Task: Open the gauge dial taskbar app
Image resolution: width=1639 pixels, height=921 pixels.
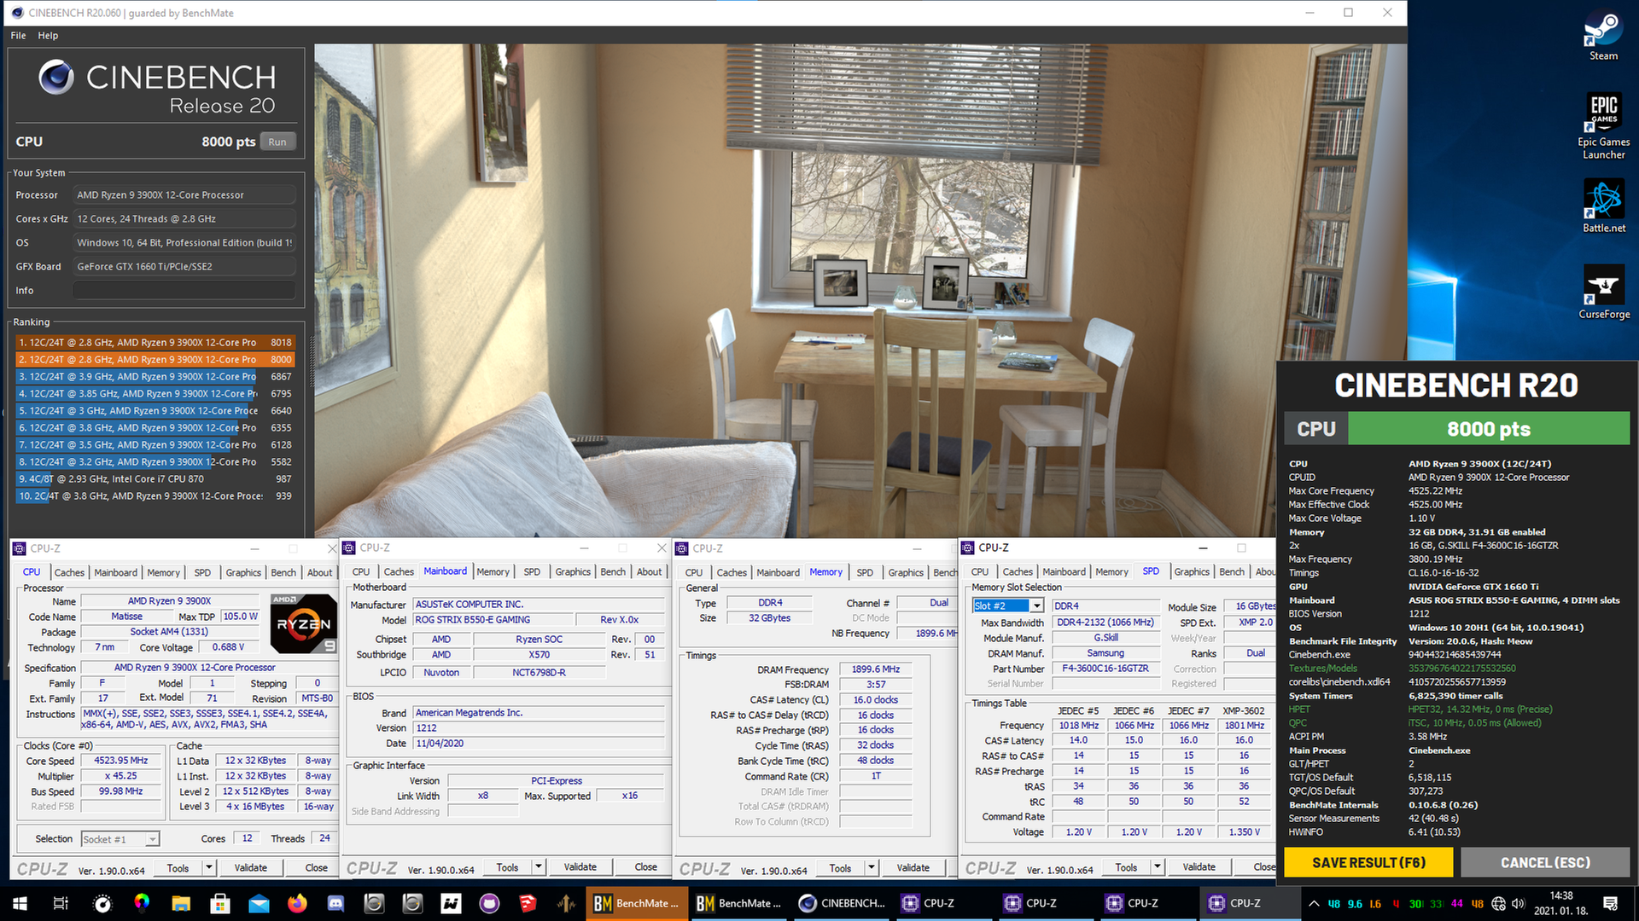Action: [x=102, y=903]
